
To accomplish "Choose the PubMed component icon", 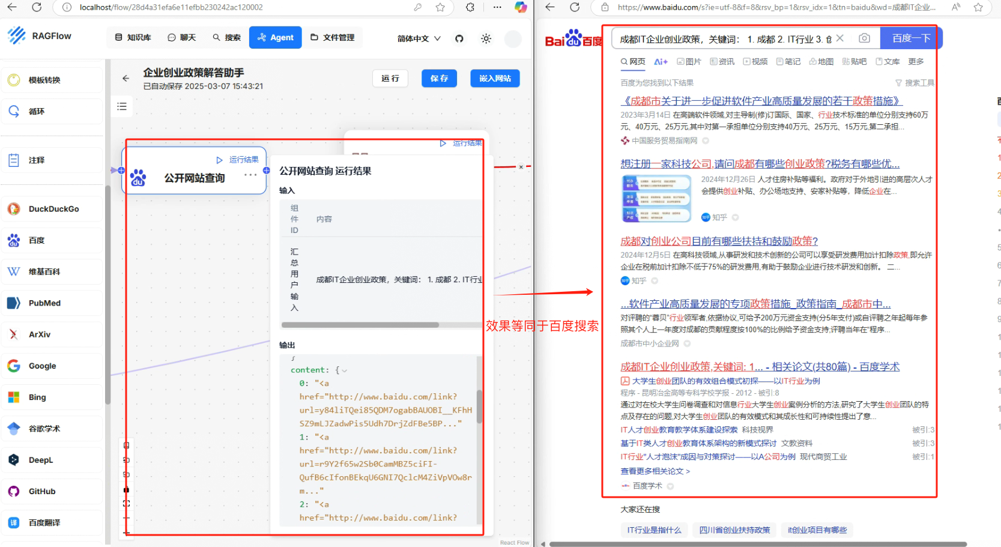I will click(x=14, y=303).
